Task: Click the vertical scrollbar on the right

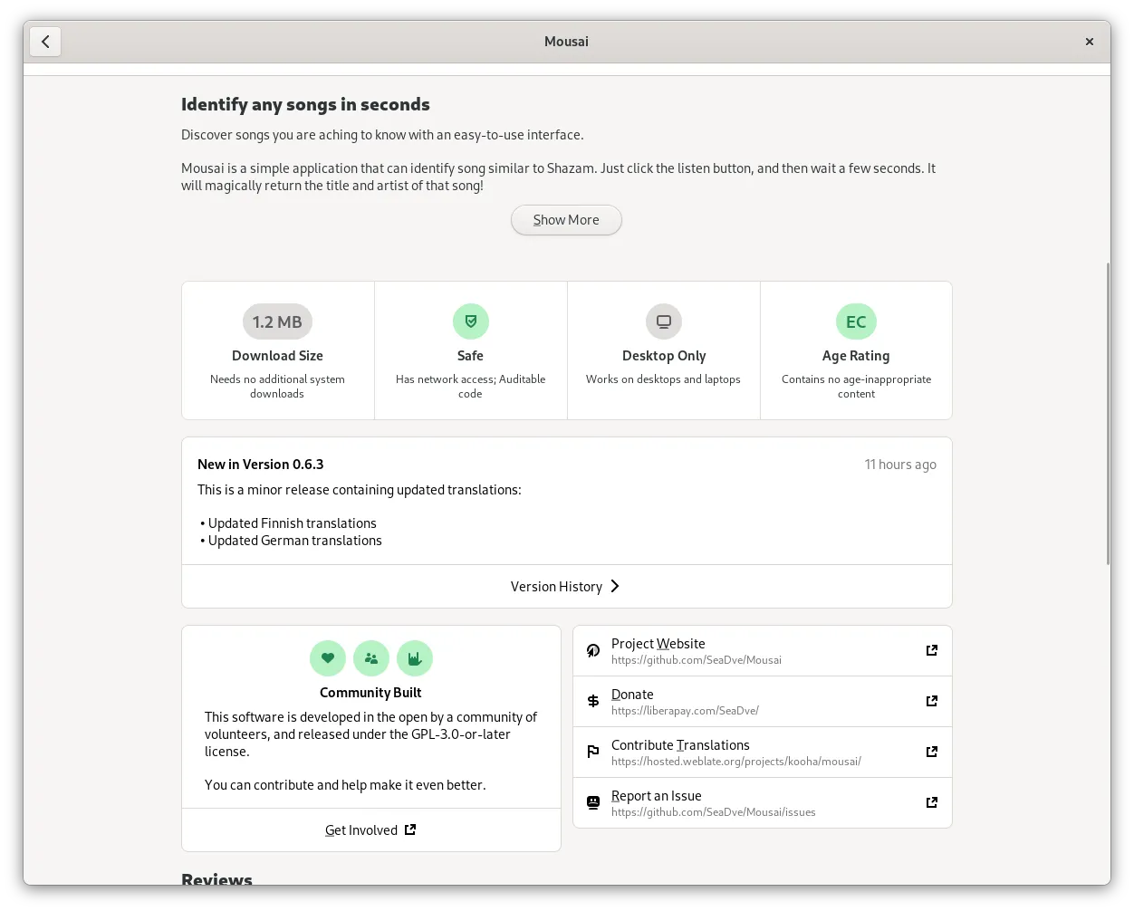Action: click(1107, 414)
